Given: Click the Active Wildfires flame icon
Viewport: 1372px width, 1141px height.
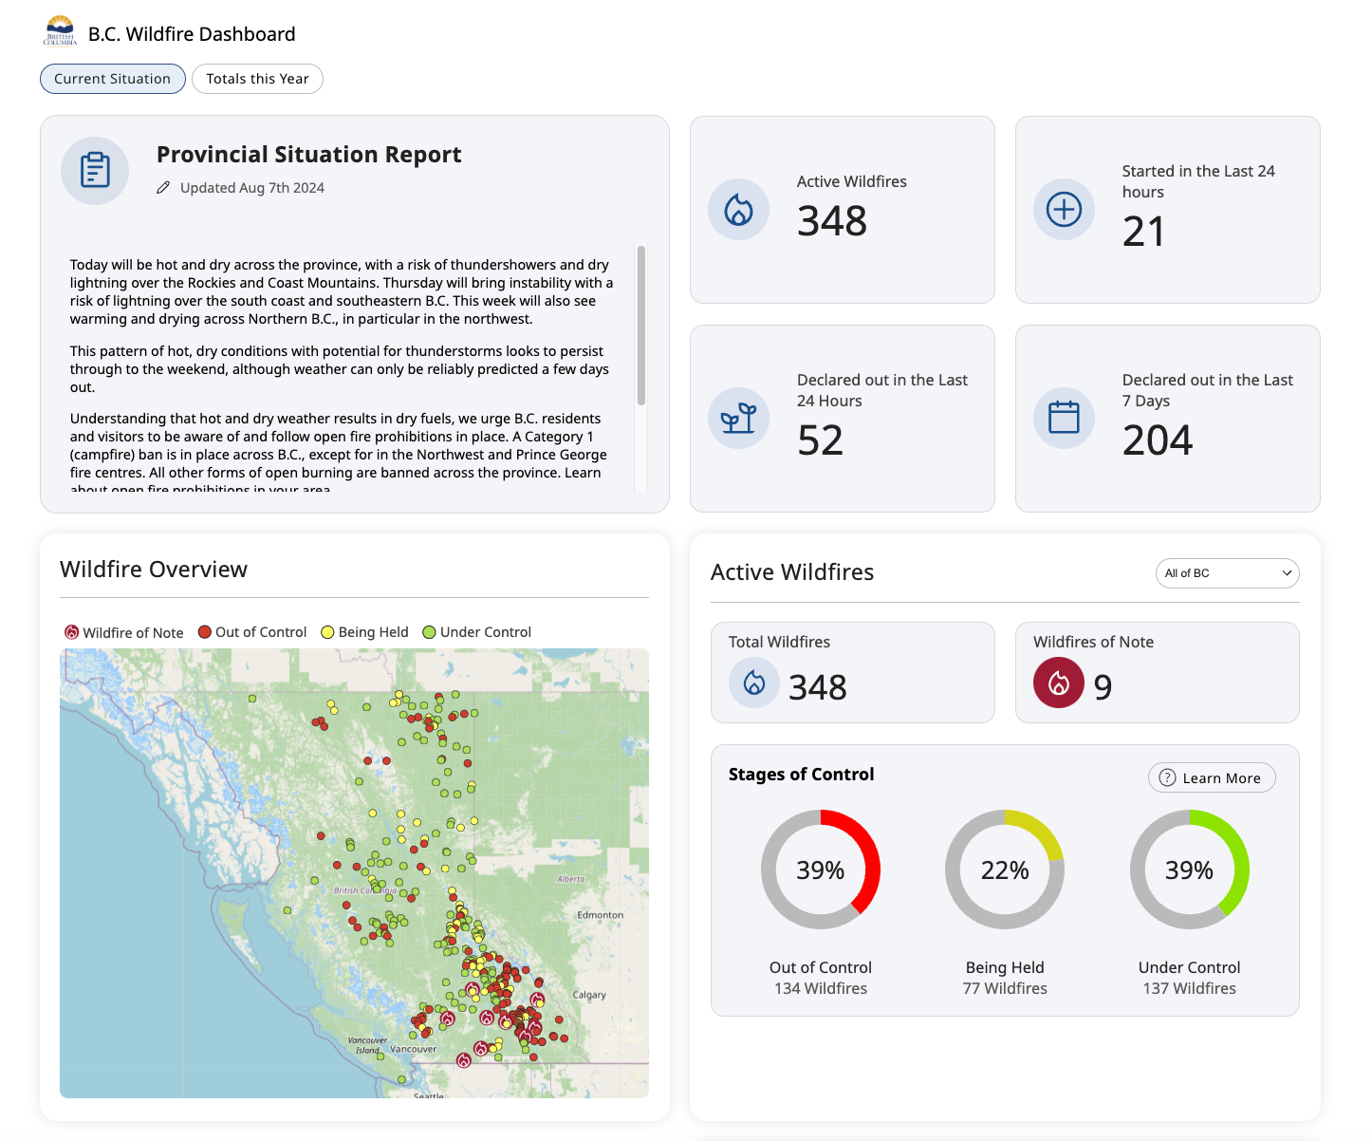Looking at the screenshot, I should 738,209.
